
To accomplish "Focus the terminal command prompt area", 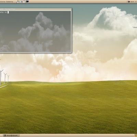I will point(36,32).
